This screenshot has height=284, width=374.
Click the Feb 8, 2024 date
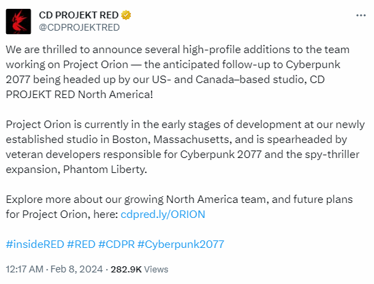pos(76,269)
